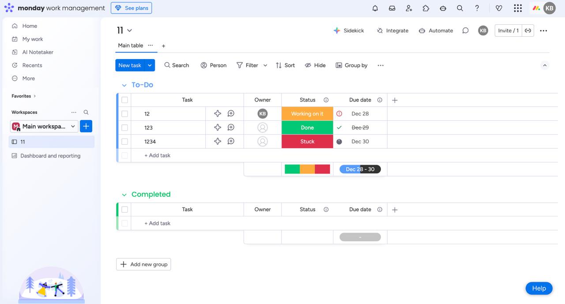Open the apps marketplace puzzle icon

pyautogui.click(x=426, y=8)
